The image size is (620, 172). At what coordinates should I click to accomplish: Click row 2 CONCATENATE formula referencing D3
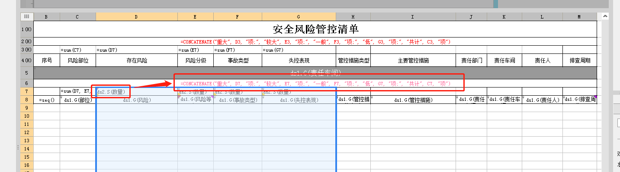pos(315,41)
